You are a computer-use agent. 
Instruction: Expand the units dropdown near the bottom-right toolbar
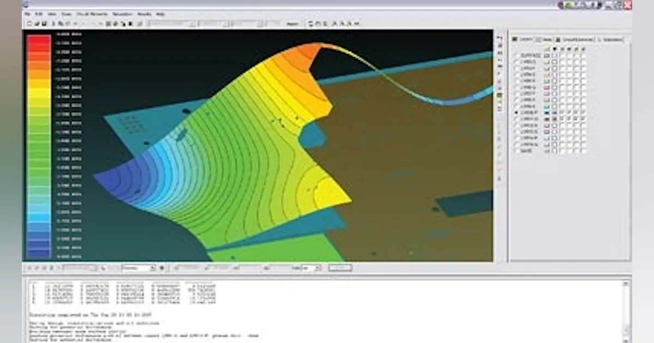tap(318, 268)
